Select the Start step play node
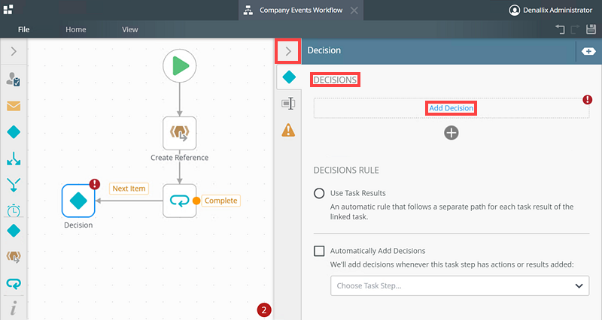Image resolution: width=602 pixels, height=320 pixels. 180,66
